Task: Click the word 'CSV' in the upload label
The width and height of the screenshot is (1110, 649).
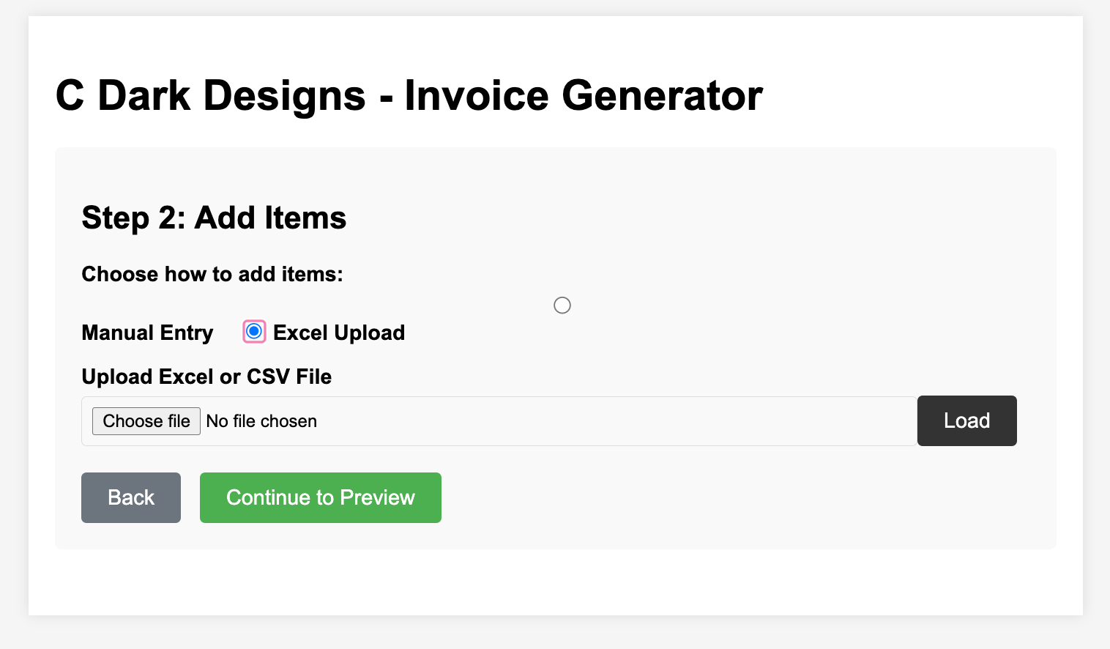Action: [269, 377]
